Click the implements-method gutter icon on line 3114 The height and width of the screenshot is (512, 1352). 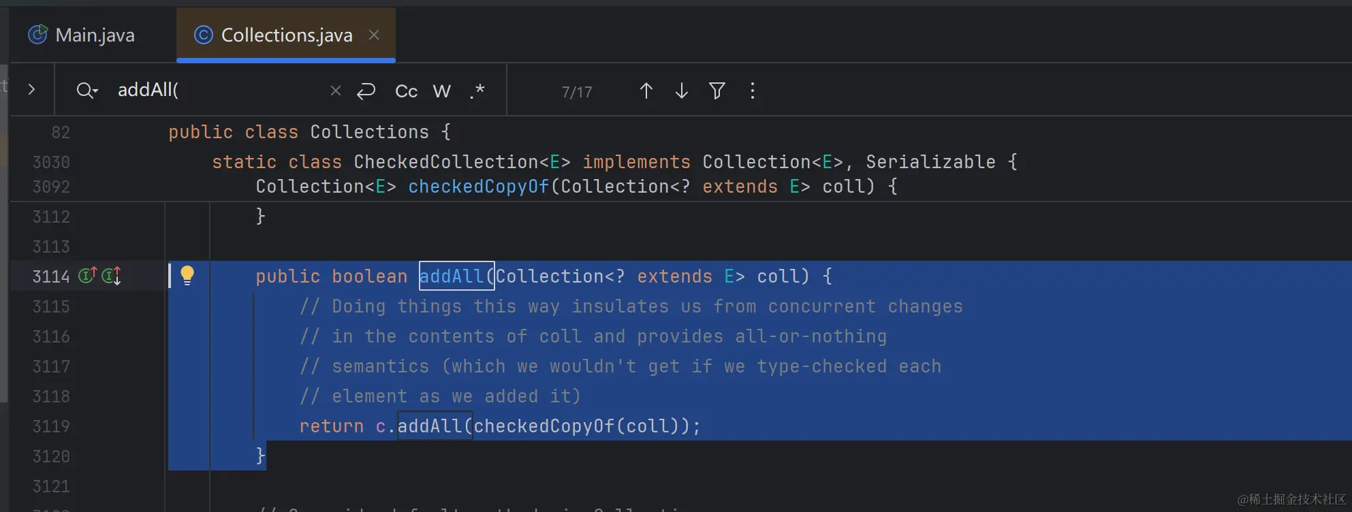click(88, 275)
